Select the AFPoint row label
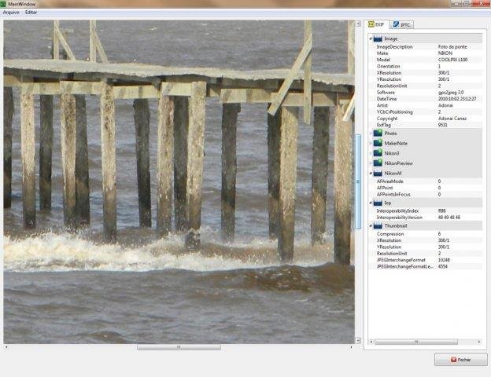Viewport: 491px width, 377px height. click(x=385, y=188)
